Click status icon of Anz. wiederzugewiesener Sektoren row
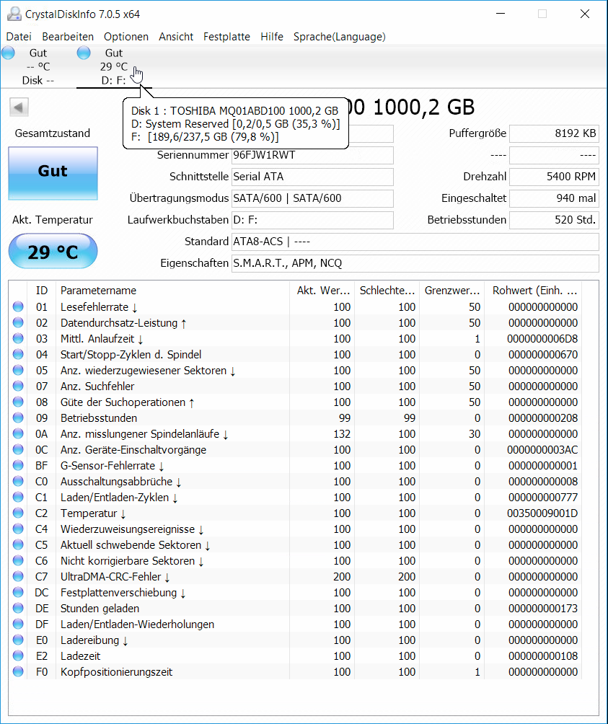 (18, 370)
